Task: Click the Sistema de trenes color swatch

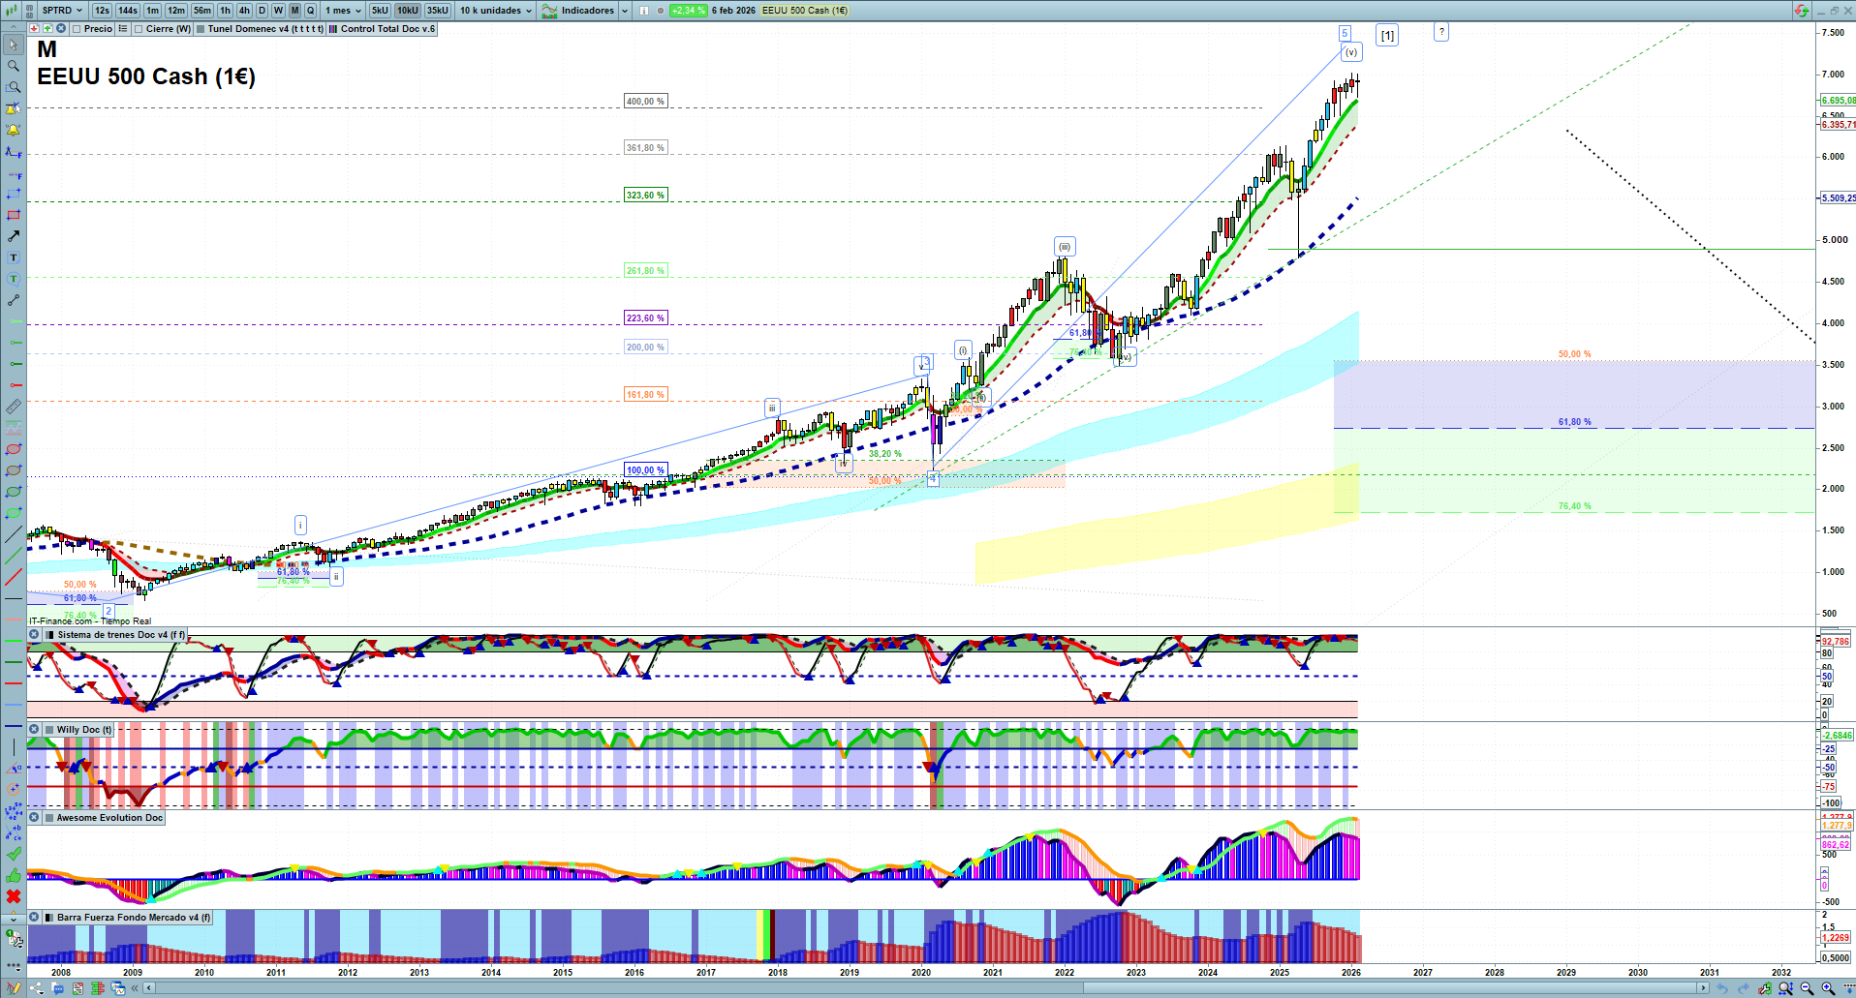Action: pos(50,635)
